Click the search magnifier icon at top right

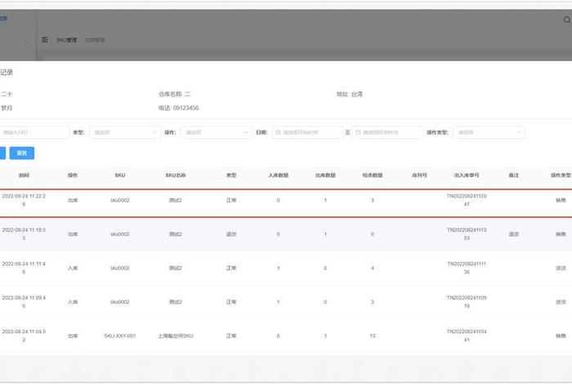567,20
